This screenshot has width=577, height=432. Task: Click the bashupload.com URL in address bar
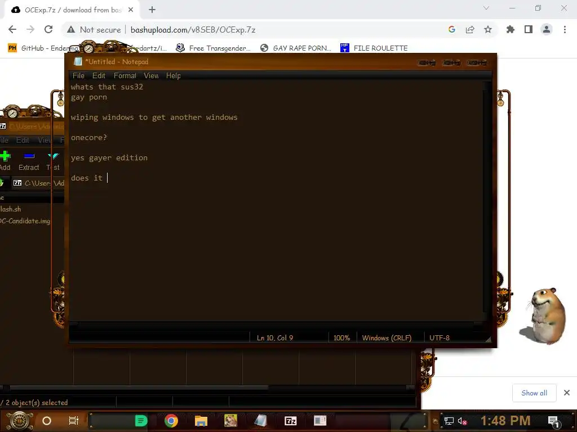point(193,30)
